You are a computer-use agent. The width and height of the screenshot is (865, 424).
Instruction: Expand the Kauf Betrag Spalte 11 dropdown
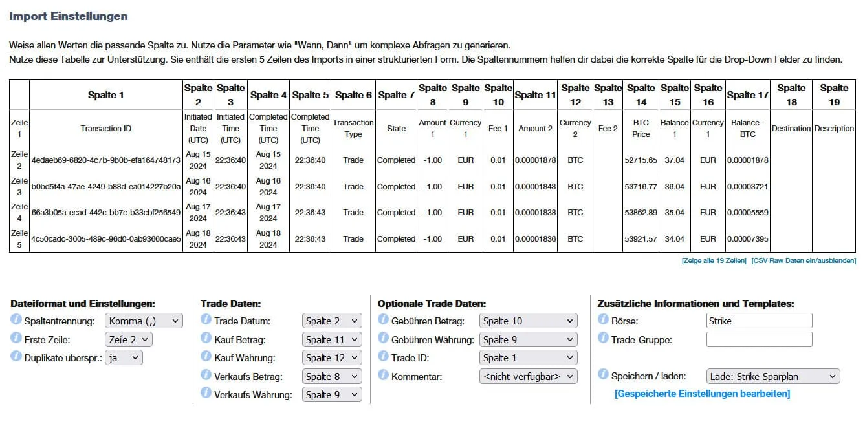332,339
